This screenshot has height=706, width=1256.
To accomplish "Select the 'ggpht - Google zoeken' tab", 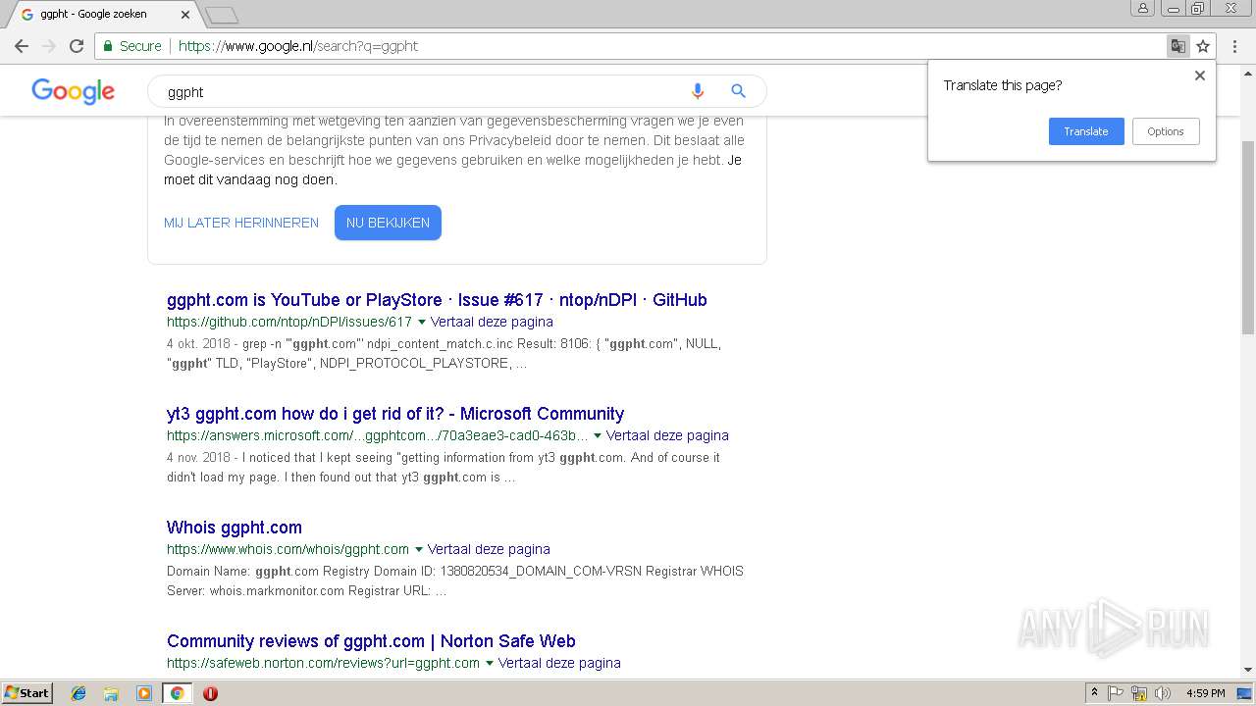I will 103,15.
